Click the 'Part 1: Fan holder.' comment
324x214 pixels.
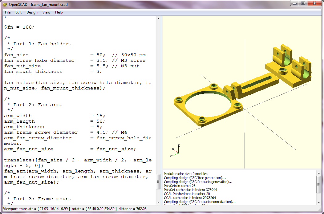(x=42, y=44)
